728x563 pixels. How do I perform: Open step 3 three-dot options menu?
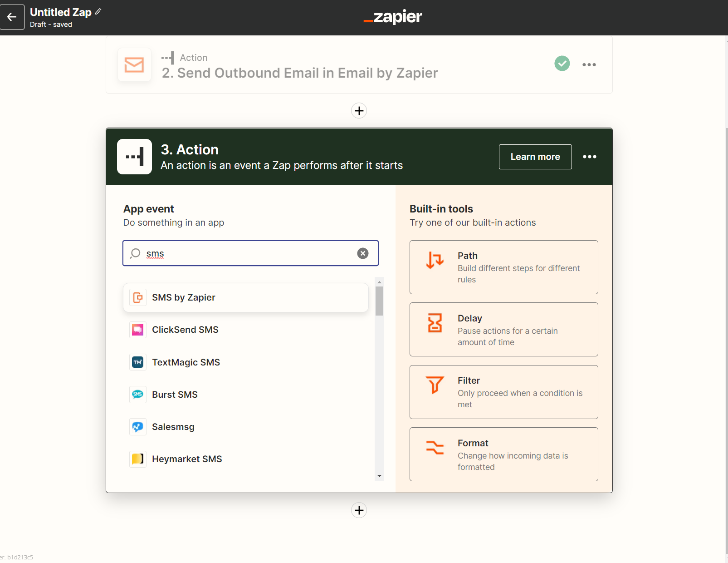(590, 157)
